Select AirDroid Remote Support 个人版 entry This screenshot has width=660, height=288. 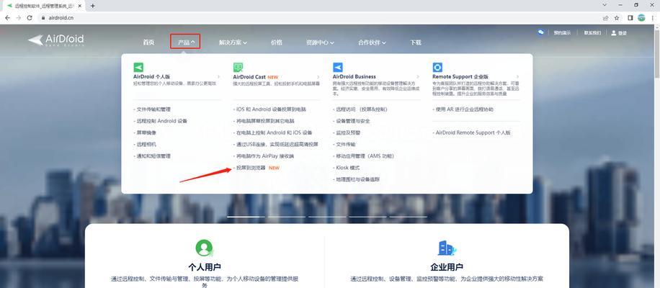click(471, 132)
